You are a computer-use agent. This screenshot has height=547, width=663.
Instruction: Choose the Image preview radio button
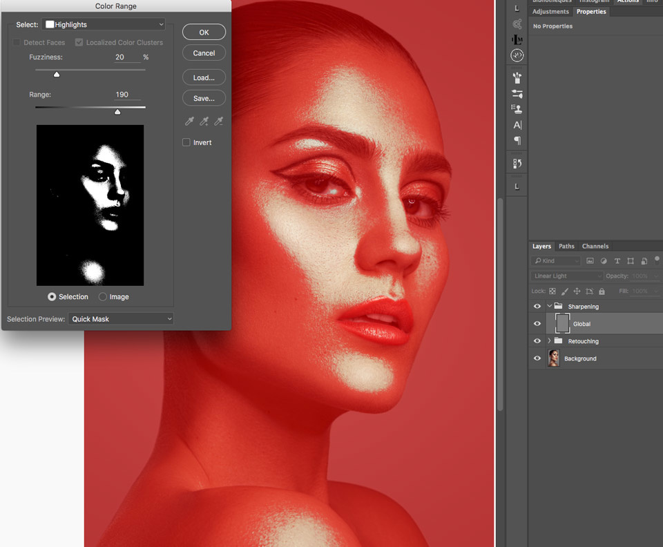(x=103, y=297)
